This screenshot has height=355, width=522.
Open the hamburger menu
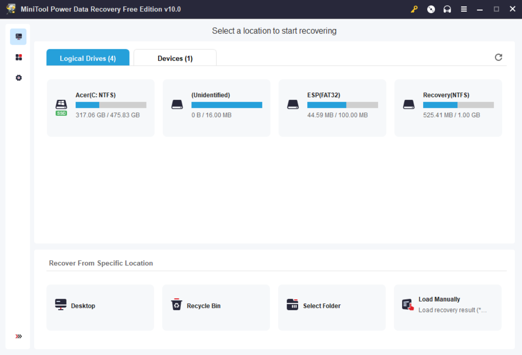tap(463, 9)
